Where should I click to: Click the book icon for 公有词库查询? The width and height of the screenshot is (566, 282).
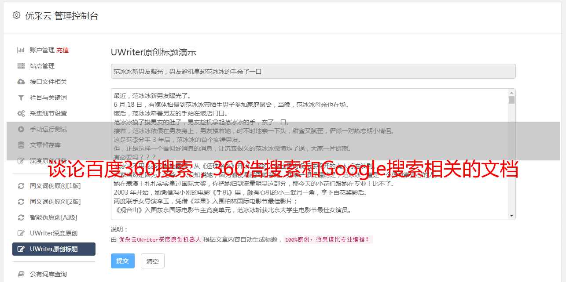(x=21, y=274)
